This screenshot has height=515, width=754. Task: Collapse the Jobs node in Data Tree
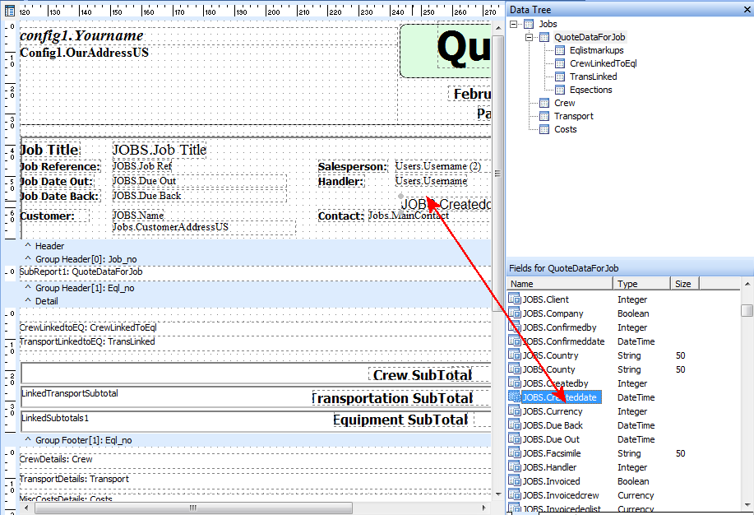[515, 24]
